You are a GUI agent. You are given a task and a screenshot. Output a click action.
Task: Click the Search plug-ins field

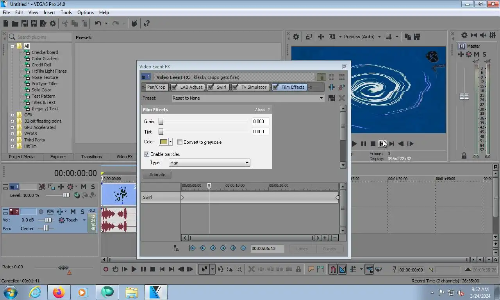tap(40, 37)
